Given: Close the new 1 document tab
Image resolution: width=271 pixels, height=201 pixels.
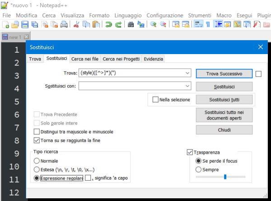Looking at the screenshot, I should pos(26,37).
